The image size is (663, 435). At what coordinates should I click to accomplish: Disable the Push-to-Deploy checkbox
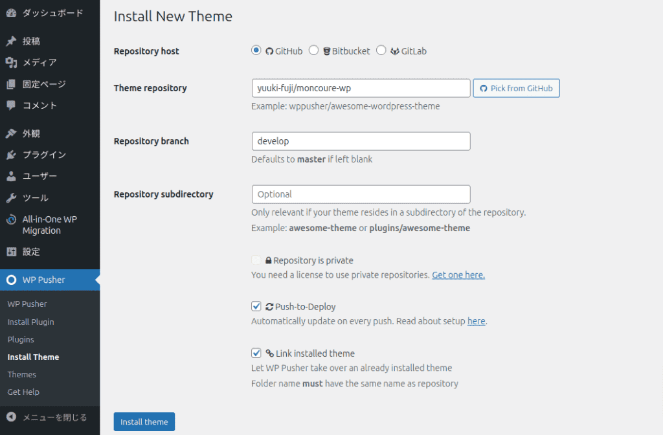[x=256, y=307]
